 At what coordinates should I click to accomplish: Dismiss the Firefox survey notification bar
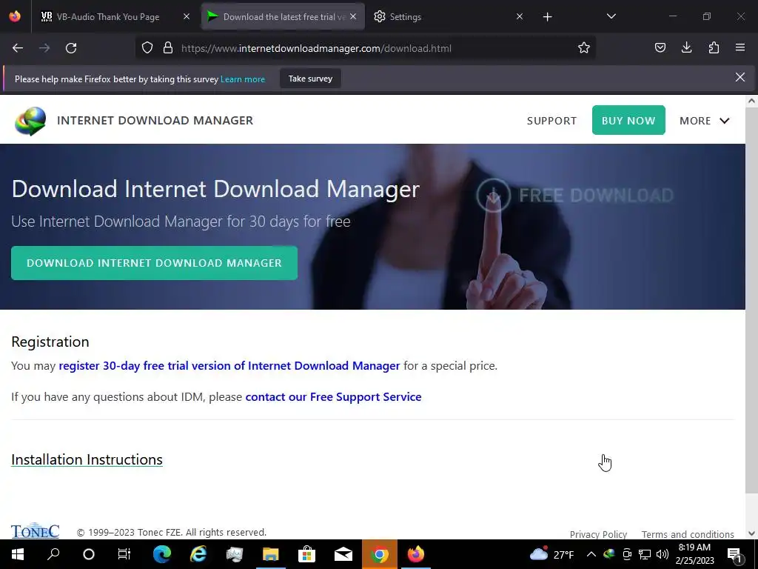click(740, 77)
